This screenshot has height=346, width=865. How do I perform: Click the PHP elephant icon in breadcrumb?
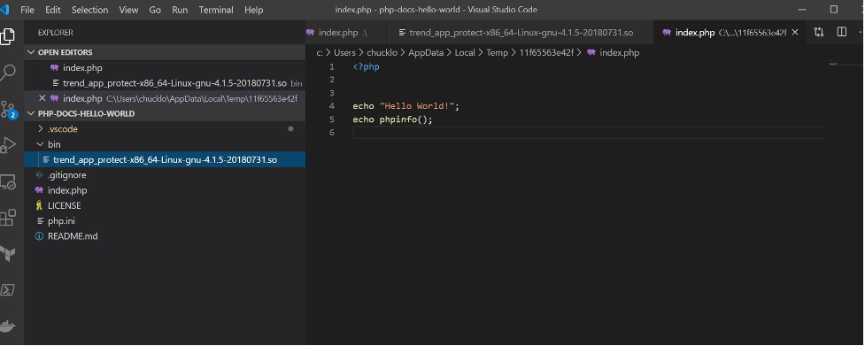591,53
